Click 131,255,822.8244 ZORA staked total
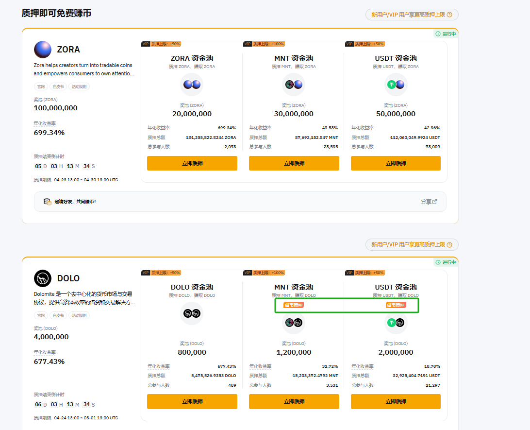Screen dimensions: 530x430 click(211, 138)
